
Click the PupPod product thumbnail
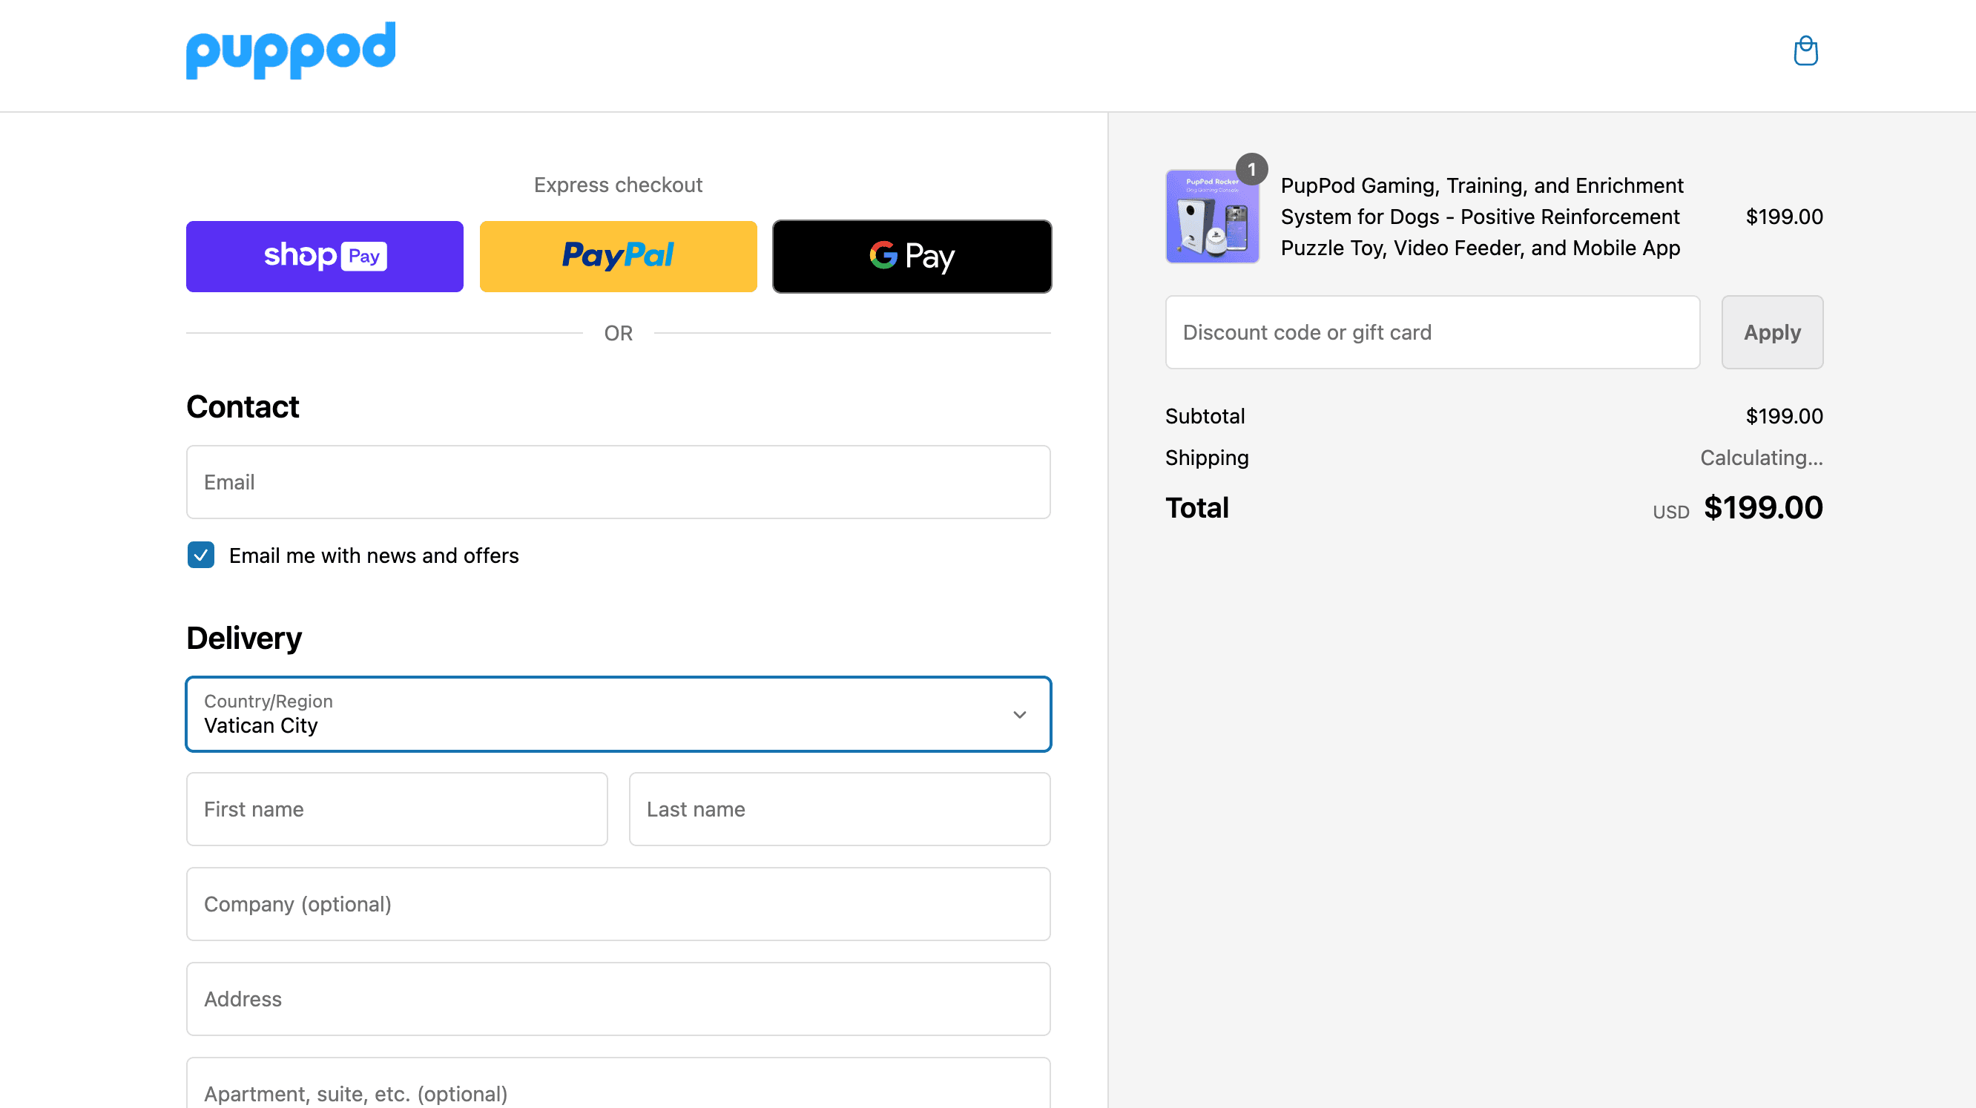point(1212,217)
